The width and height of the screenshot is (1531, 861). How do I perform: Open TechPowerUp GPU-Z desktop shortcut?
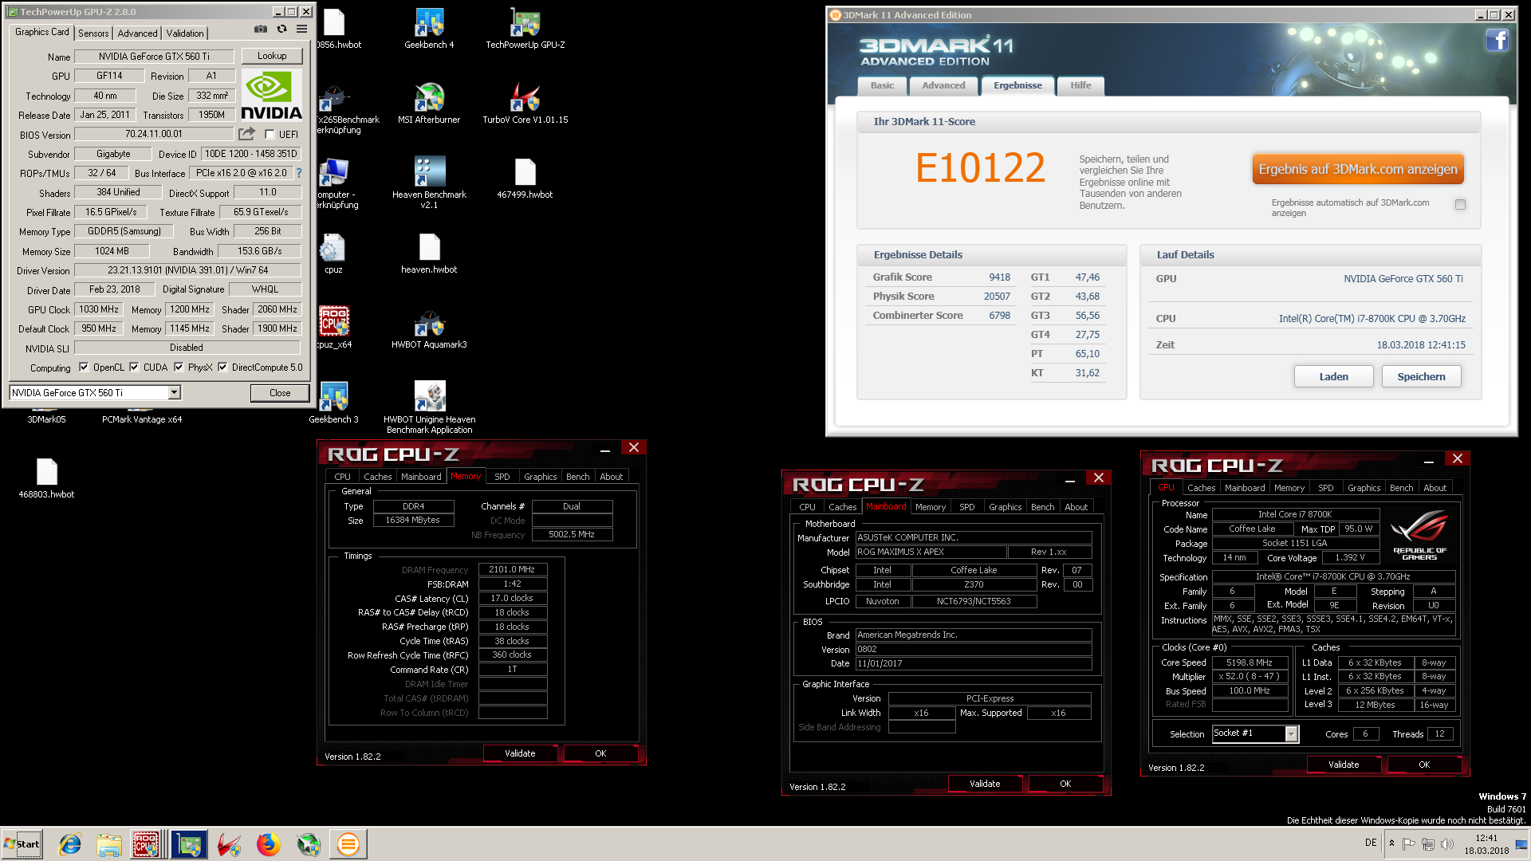pyautogui.click(x=525, y=29)
